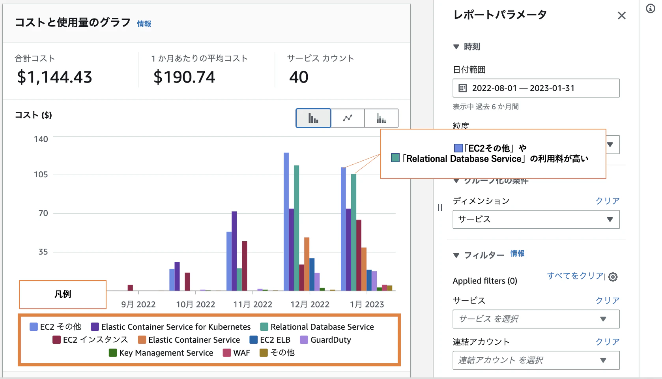Viewport: 662px width, 379px height.
Task: Click クリア for 連結アカウント
Action: coord(608,341)
